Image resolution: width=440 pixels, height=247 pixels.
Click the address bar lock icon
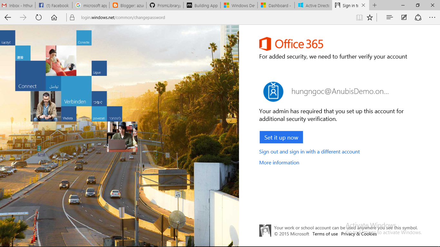point(72,18)
